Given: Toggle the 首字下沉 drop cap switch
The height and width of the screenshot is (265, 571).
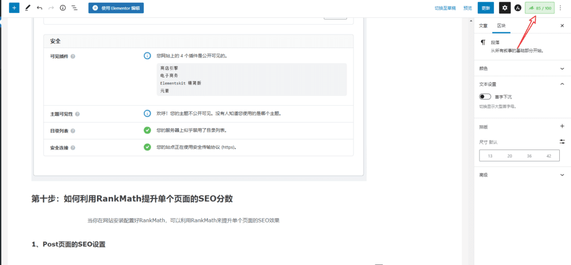Looking at the screenshot, I should tap(485, 97).
